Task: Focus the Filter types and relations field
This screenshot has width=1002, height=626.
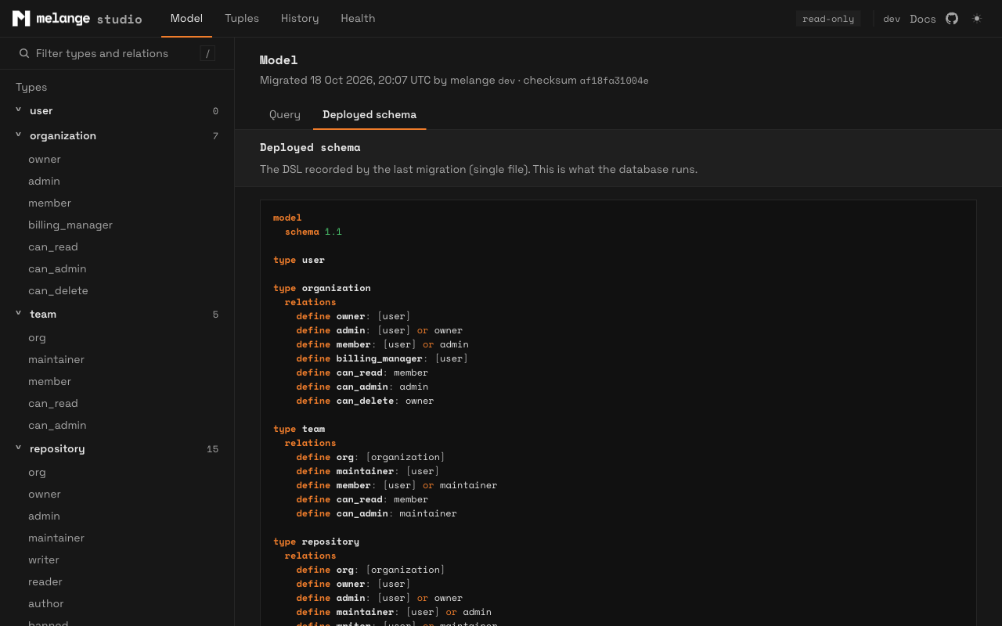Action: tap(117, 53)
